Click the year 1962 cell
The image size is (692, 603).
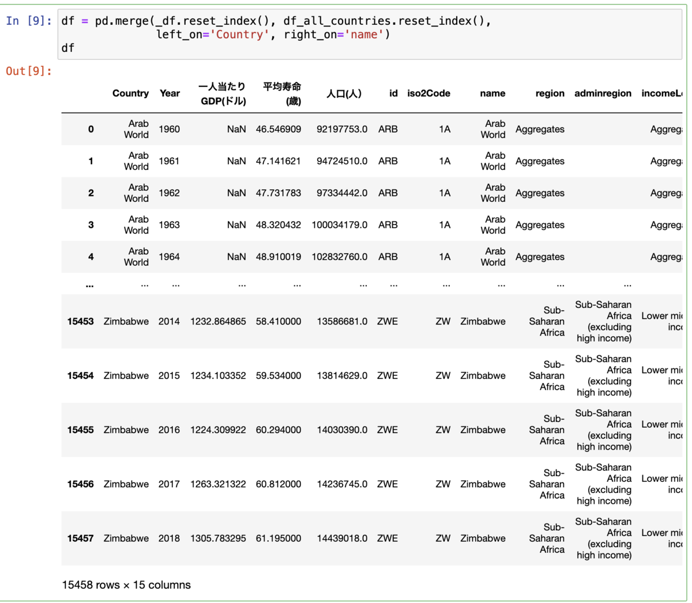tap(169, 193)
